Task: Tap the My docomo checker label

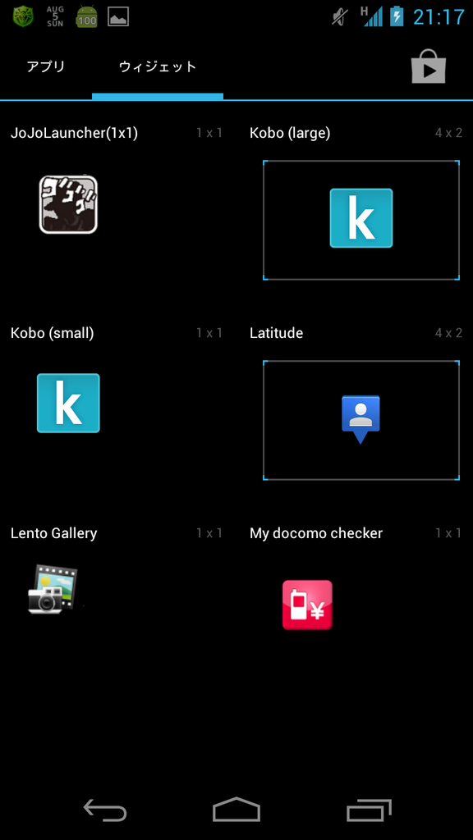Action: [316, 533]
